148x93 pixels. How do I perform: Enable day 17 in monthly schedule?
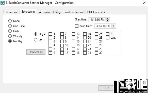click(x=73, y=49)
